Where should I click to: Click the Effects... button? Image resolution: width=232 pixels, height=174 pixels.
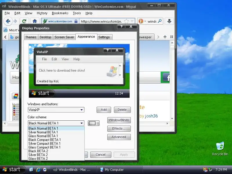coord(119,128)
